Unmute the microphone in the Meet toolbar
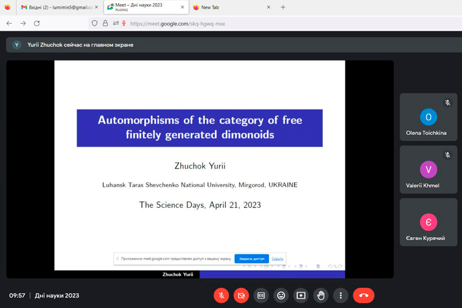The height and width of the screenshot is (308, 462). tap(221, 295)
